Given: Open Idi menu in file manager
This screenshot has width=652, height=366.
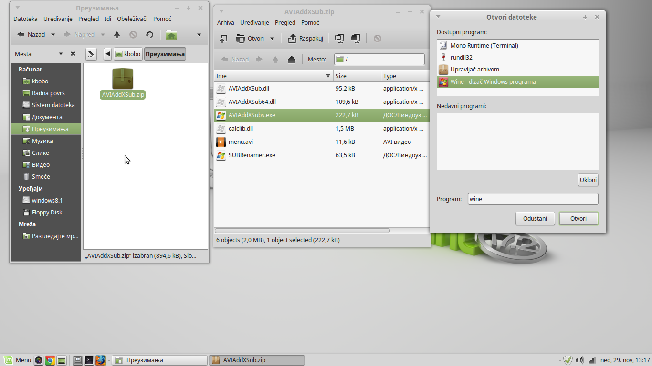Looking at the screenshot, I should click(x=108, y=19).
